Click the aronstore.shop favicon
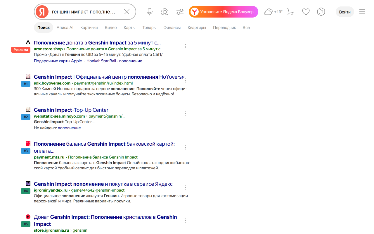Image resolution: width=374 pixels, height=234 pixels. [28, 42]
